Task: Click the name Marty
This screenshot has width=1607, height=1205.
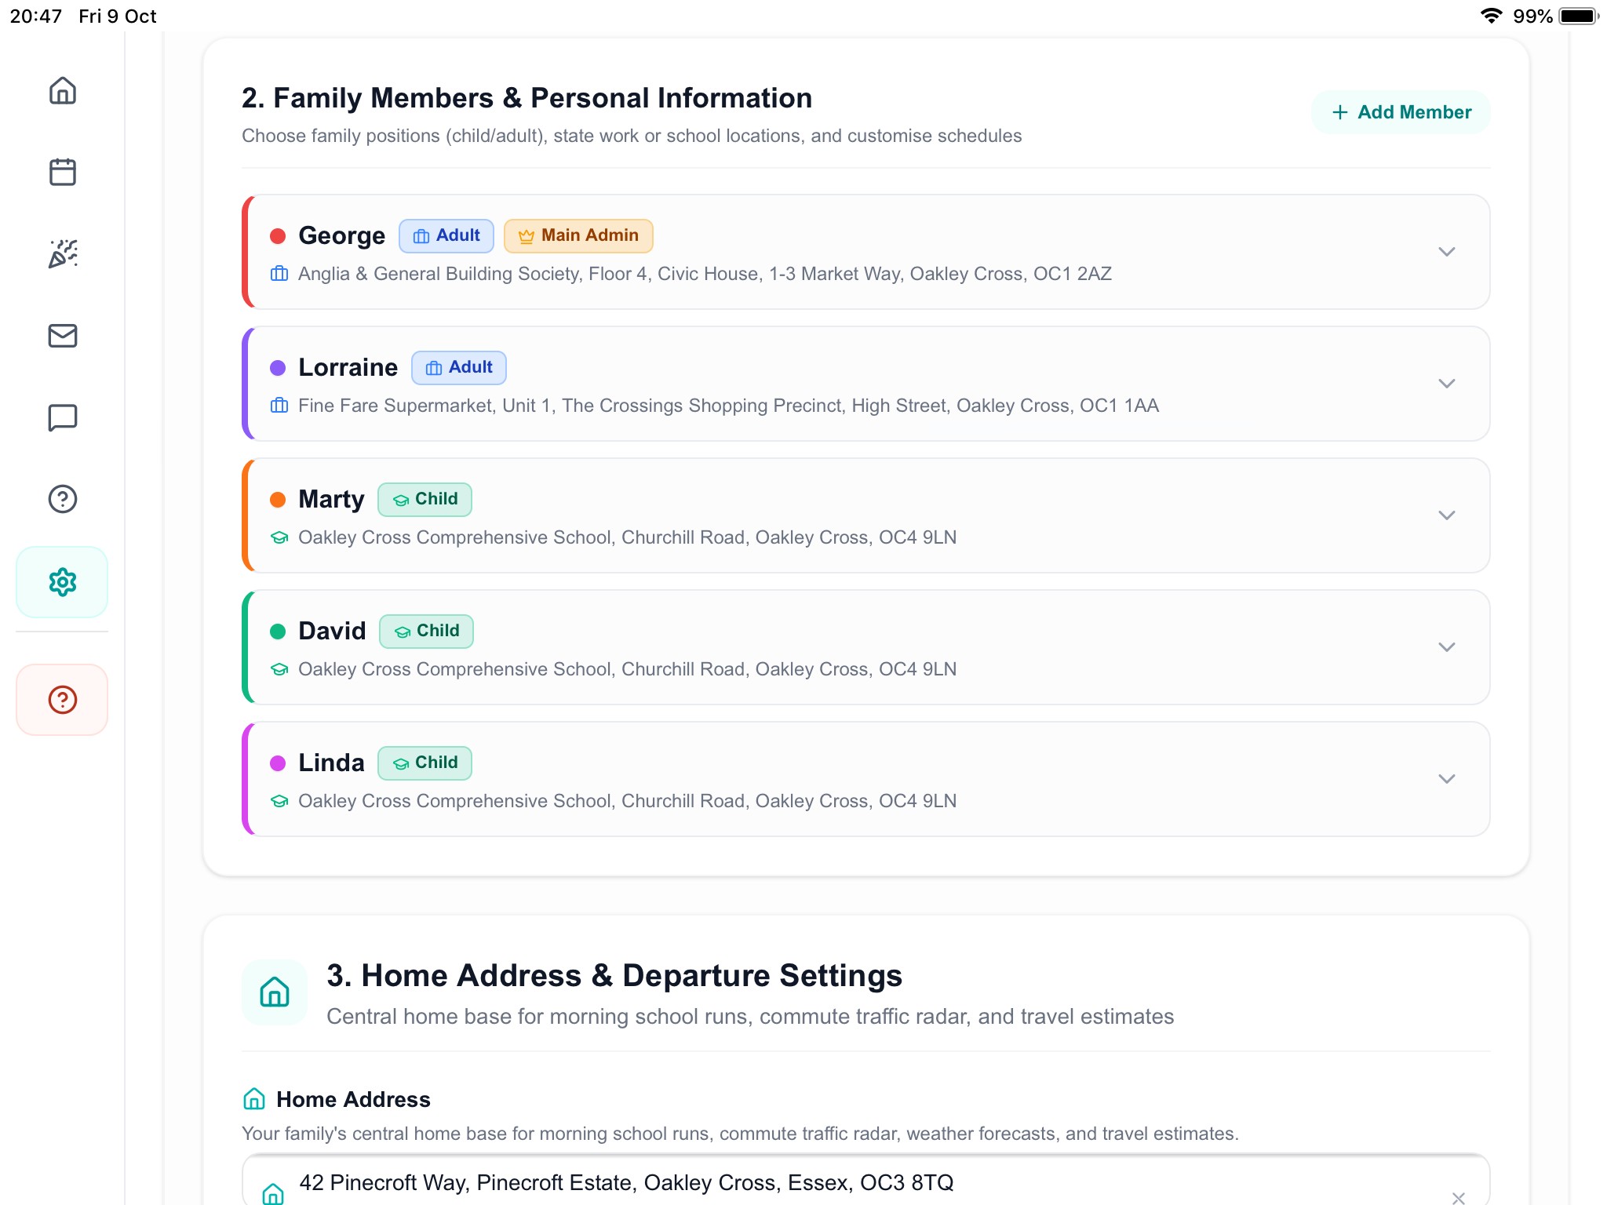Action: point(331,500)
